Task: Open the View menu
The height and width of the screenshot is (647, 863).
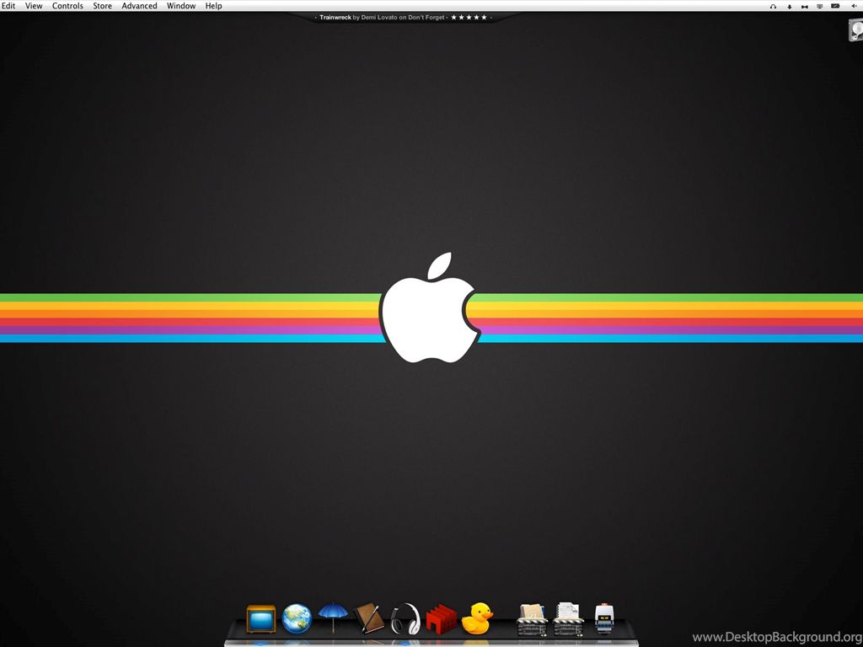Action: 34,6
